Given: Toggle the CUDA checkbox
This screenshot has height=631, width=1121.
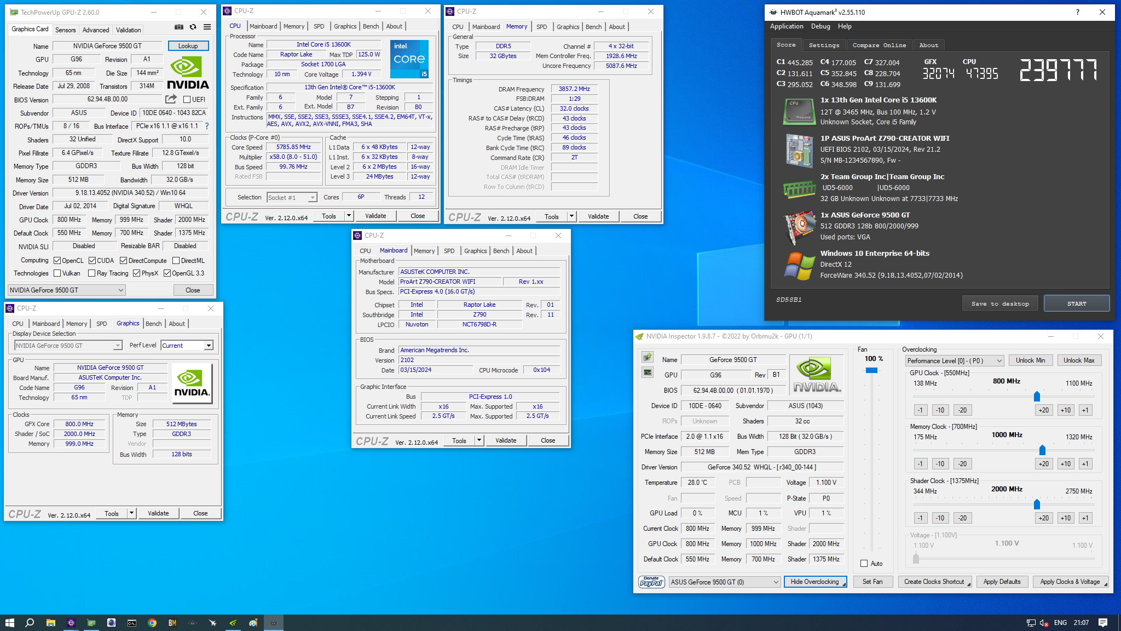Looking at the screenshot, I should click(x=92, y=261).
